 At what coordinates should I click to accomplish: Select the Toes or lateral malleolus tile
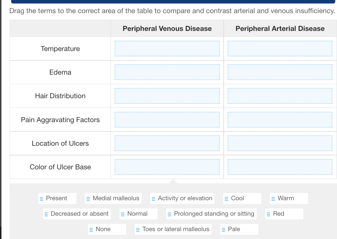[173, 229]
